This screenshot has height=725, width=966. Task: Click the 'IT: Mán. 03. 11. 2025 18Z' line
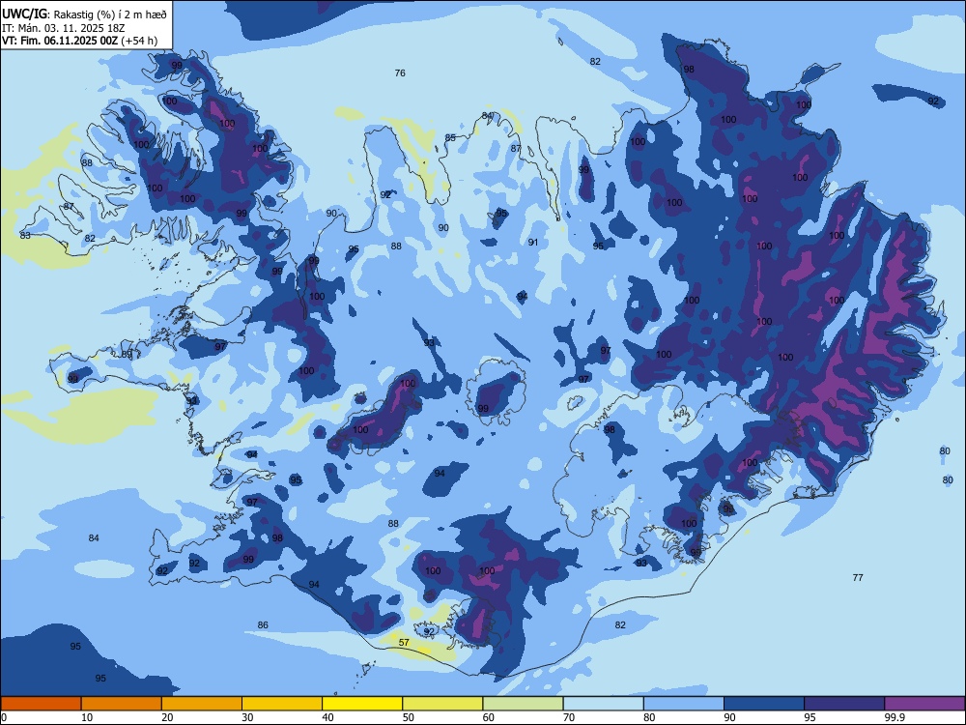pos(64,28)
